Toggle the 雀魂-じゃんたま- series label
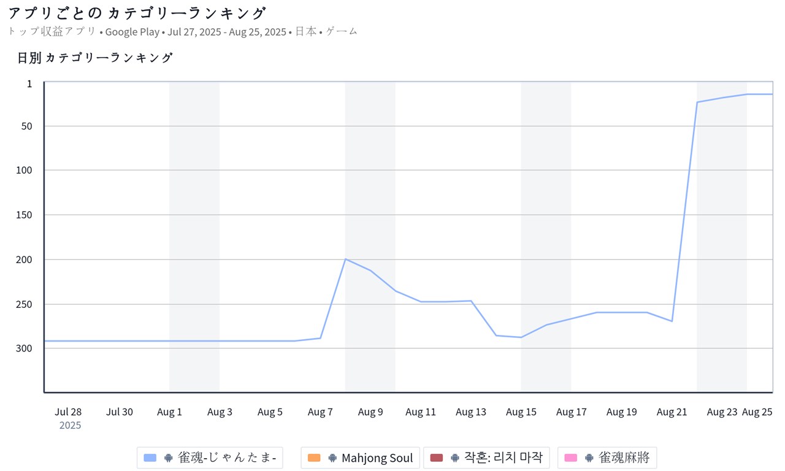This screenshot has height=471, width=785. coord(226,458)
